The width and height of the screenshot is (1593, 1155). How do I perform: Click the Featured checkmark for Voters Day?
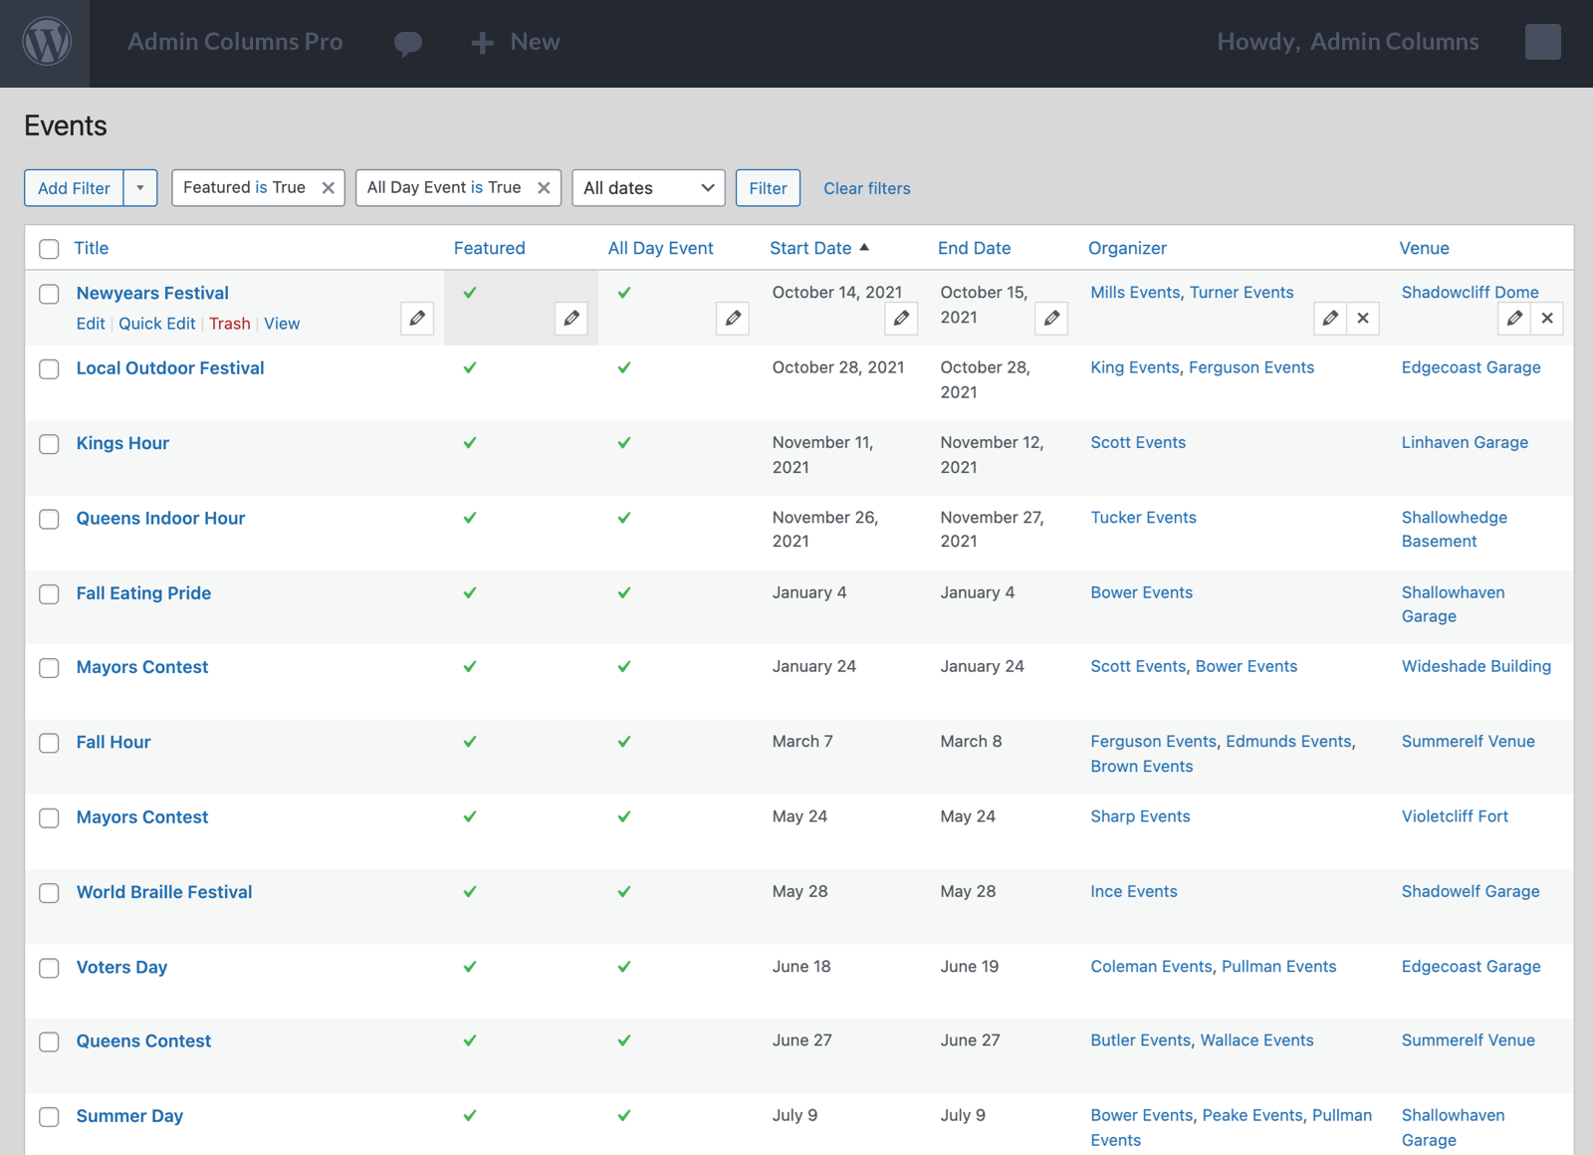470,967
